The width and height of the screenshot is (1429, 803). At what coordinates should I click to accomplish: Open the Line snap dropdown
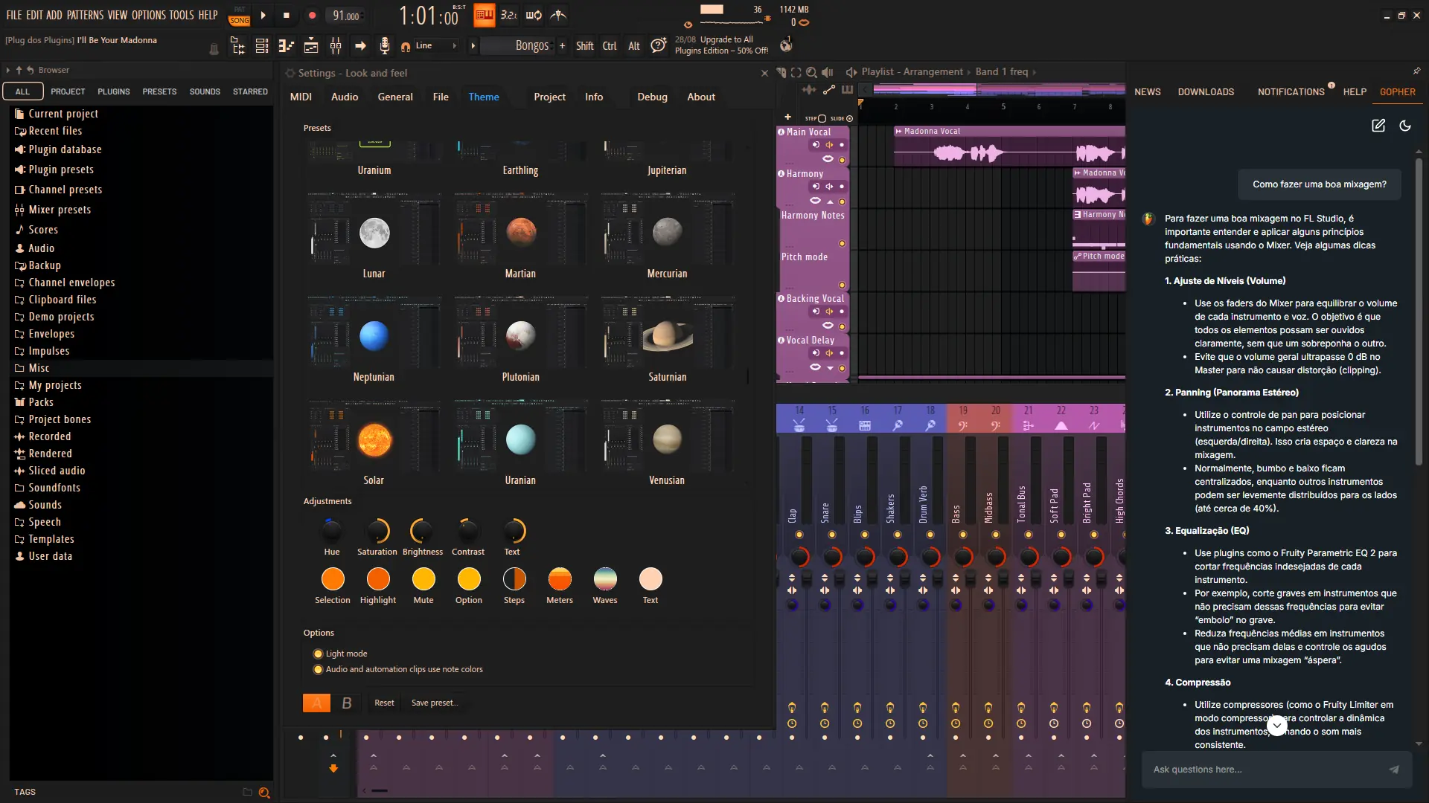click(431, 46)
